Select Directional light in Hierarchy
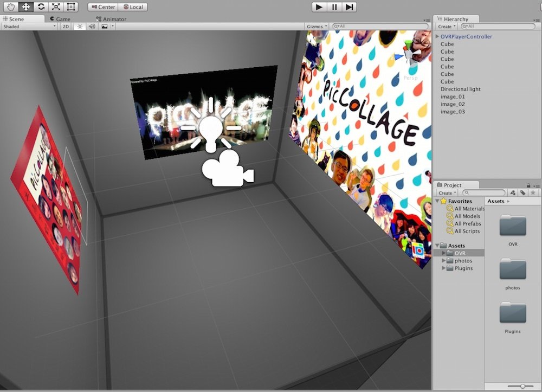542x392 pixels. [460, 89]
